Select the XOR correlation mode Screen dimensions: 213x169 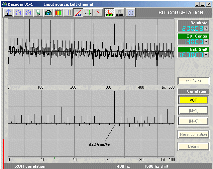tap(193, 100)
